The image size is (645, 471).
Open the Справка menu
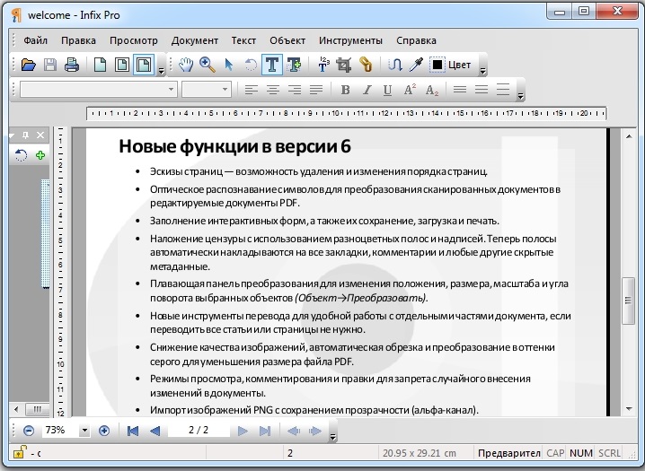416,40
